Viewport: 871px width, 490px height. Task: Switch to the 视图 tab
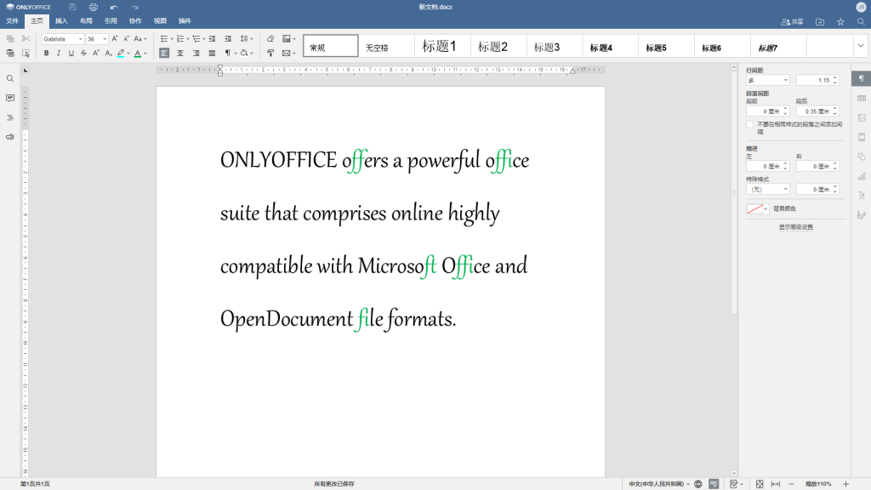(160, 21)
